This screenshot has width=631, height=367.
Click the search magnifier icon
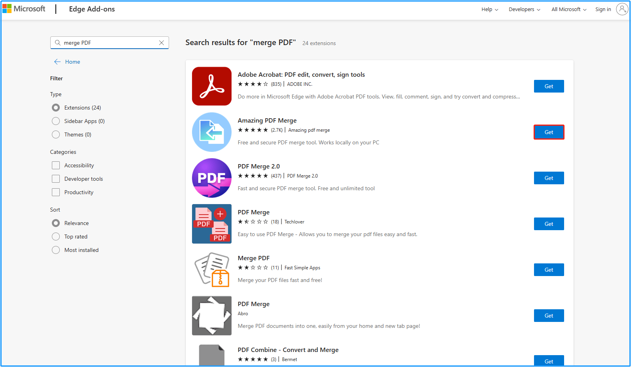[58, 43]
